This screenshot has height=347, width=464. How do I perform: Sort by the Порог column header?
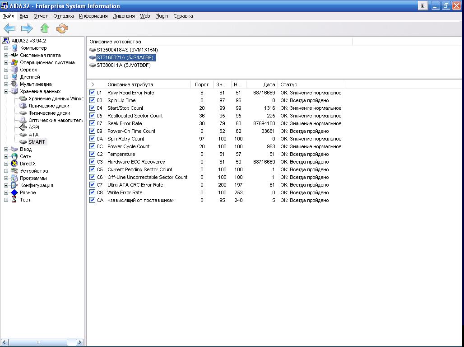[202, 84]
